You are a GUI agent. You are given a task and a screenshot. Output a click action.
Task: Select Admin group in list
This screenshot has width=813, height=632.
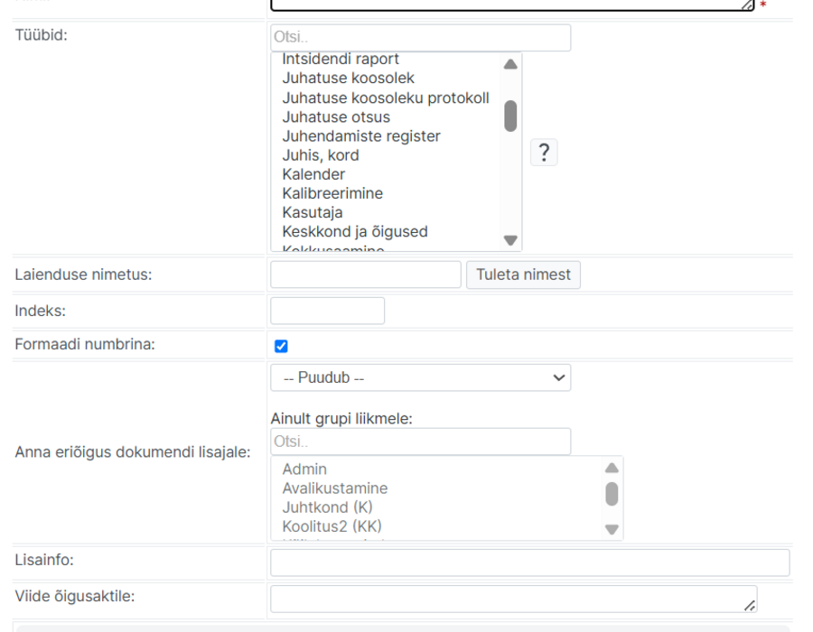point(304,469)
